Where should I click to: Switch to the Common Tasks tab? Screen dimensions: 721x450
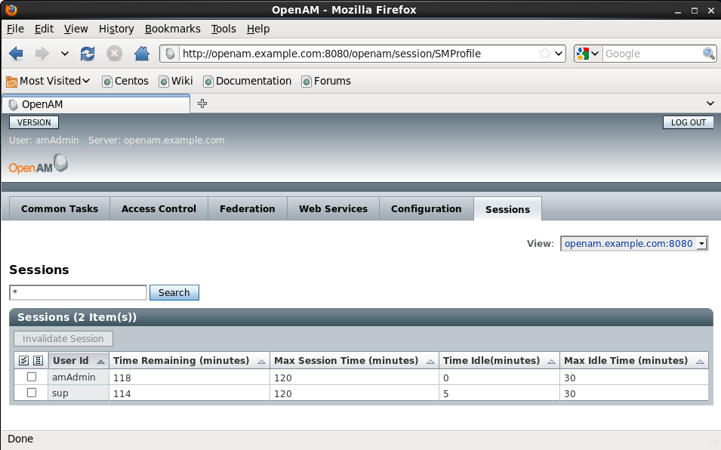60,208
